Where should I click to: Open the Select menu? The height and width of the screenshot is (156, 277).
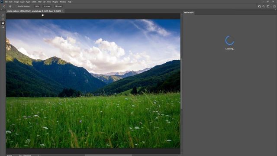[34, 2]
